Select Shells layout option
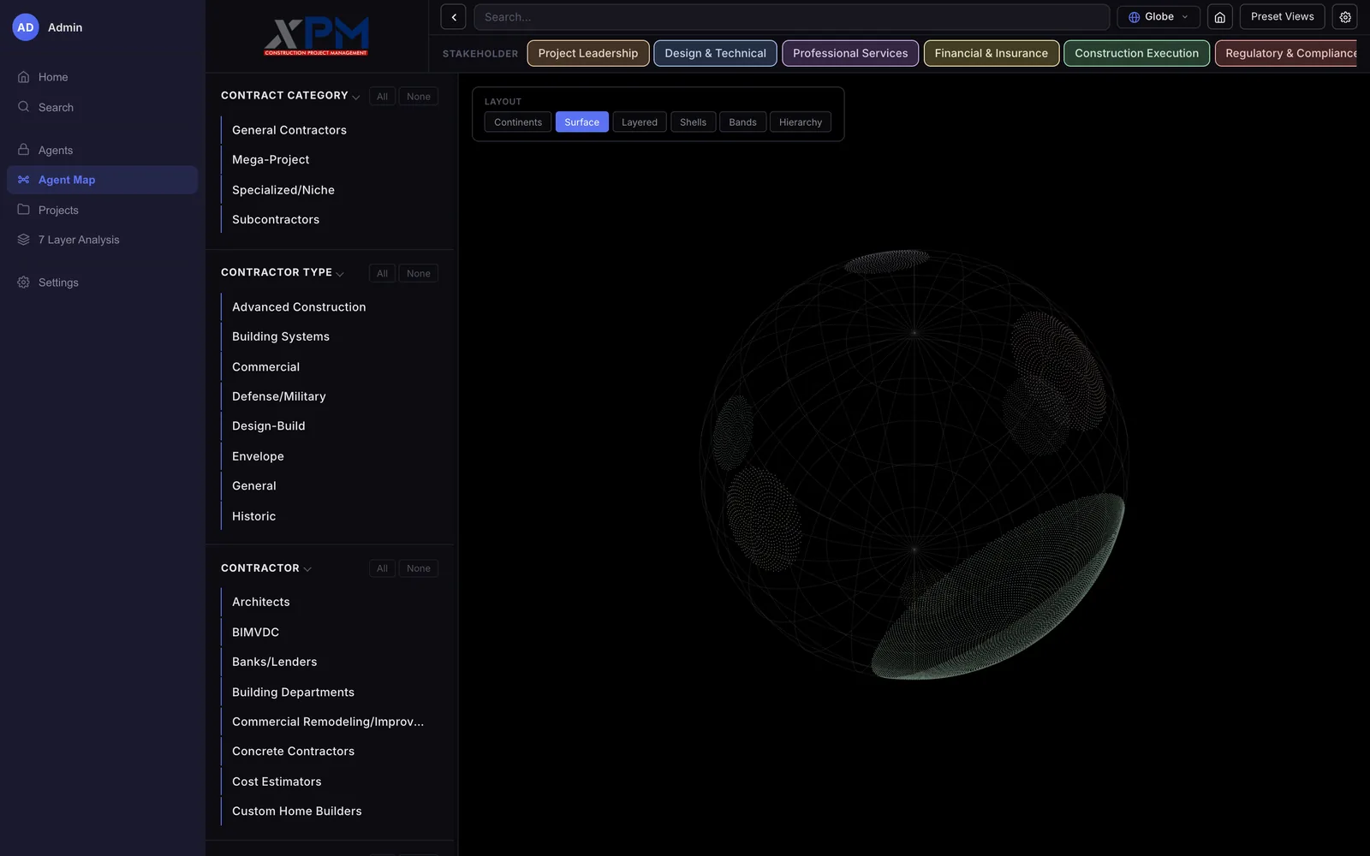 tap(693, 122)
